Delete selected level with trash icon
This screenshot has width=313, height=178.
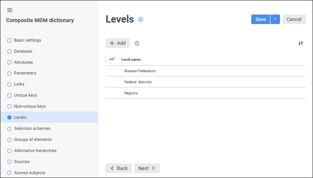click(x=137, y=43)
